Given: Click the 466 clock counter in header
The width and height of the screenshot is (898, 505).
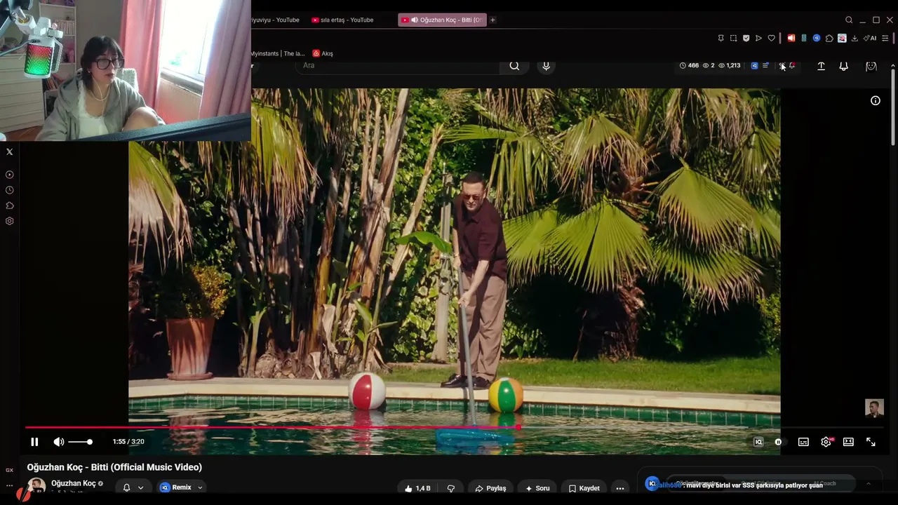Looking at the screenshot, I should 690,65.
